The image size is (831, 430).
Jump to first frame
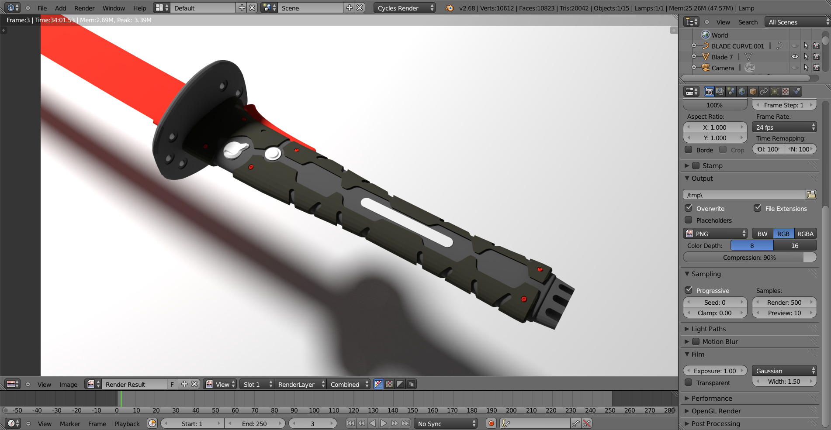tap(351, 423)
